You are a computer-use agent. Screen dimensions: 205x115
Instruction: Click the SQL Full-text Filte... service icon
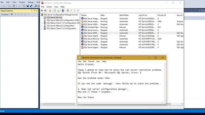click(82, 27)
